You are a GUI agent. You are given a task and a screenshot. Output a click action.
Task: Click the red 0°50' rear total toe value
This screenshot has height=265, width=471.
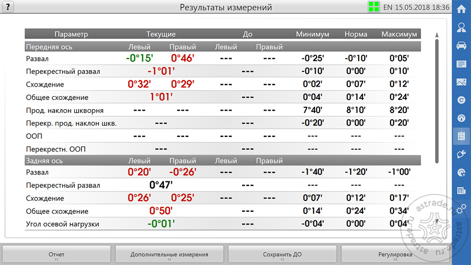click(x=161, y=211)
